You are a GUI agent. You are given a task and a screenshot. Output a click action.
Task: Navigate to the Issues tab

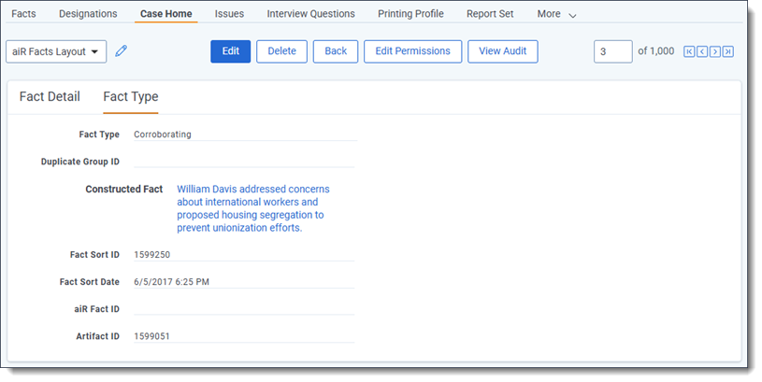tap(229, 14)
